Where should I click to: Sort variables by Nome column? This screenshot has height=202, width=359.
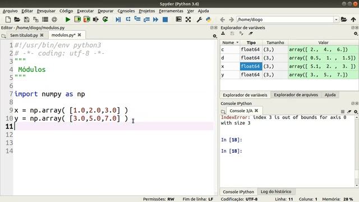(230, 43)
